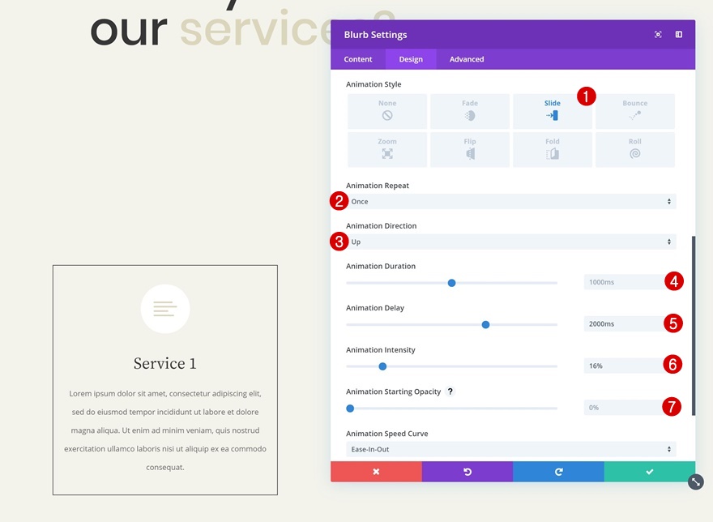Click the Lorem ipsum blurb paragraph

165,430
